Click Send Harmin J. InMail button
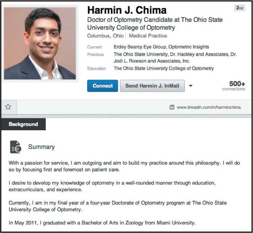The image size is (253, 233). [x=152, y=86]
